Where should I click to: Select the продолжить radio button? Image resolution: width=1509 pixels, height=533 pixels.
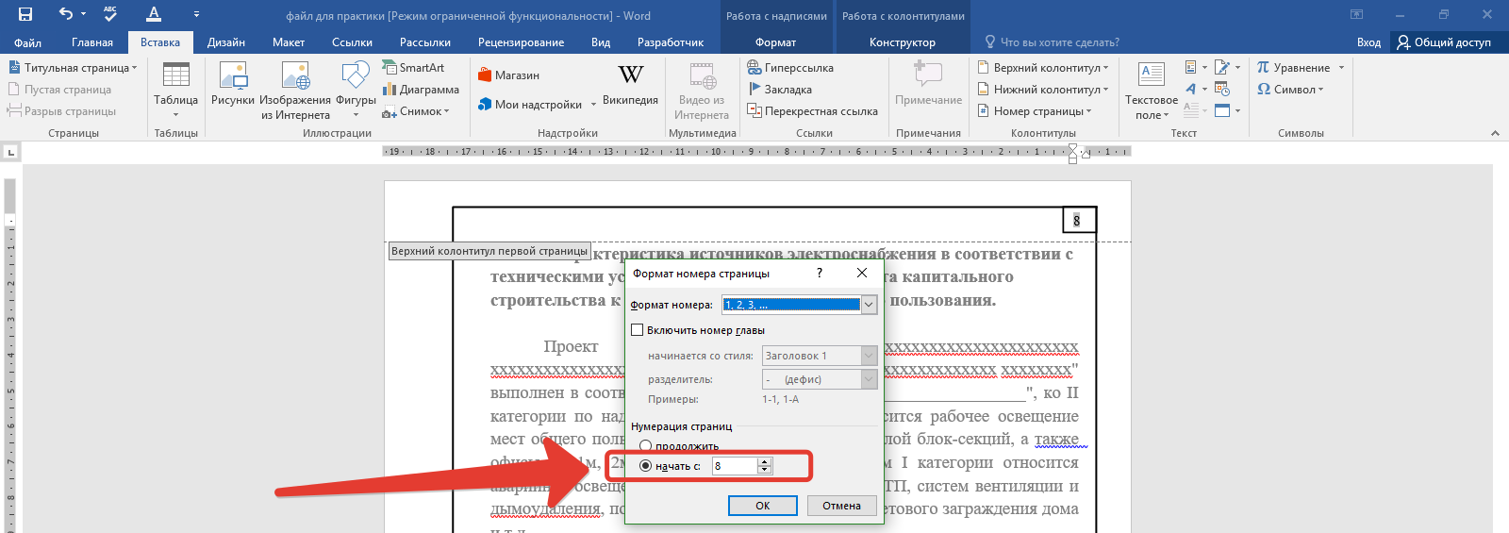[646, 446]
